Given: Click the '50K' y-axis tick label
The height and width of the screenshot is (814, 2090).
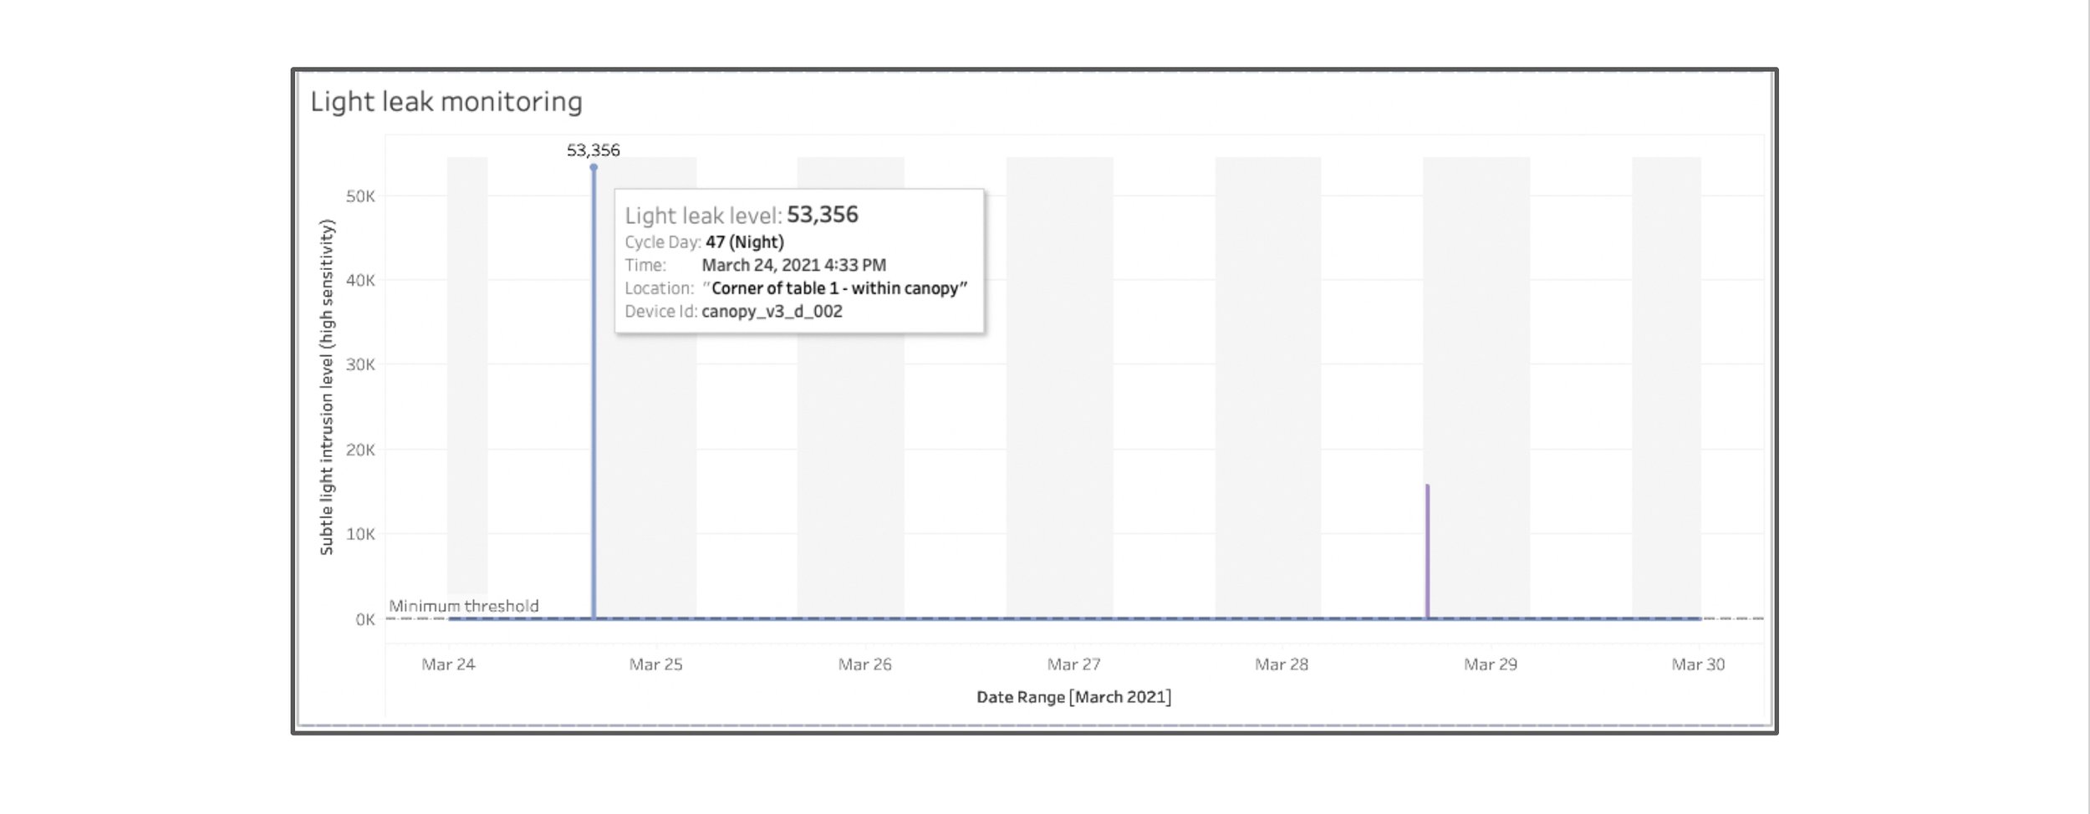Looking at the screenshot, I should click(360, 196).
